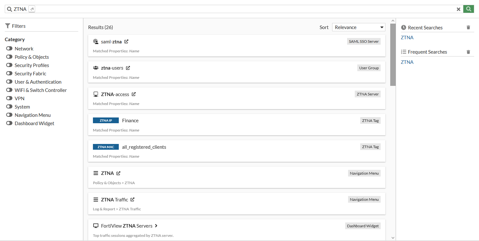Clear the search field with the X icon
Viewport: 479px width, 241px height.
click(x=459, y=9)
